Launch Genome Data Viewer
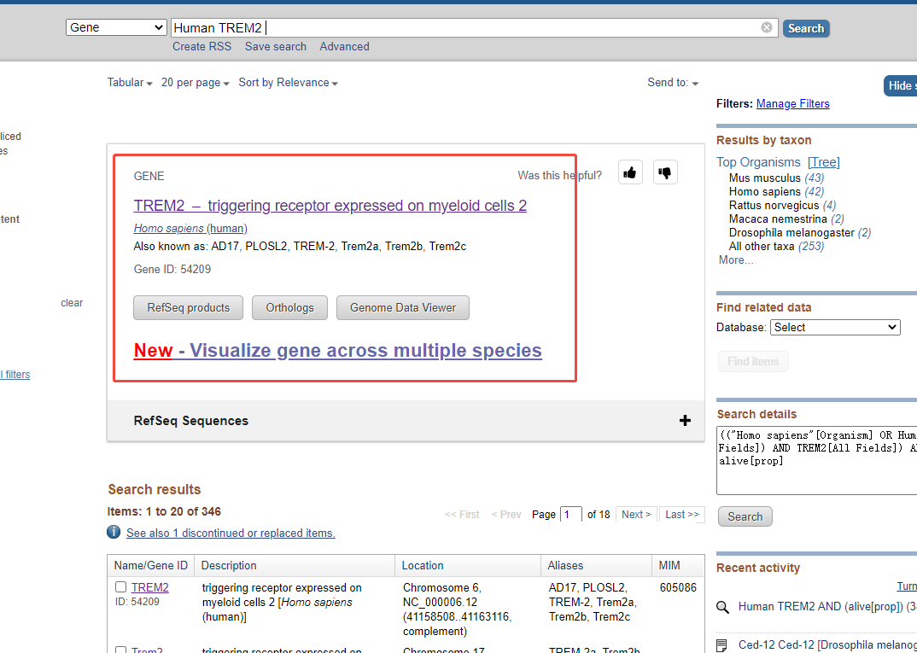Viewport: 917px width, 653px height. (403, 308)
